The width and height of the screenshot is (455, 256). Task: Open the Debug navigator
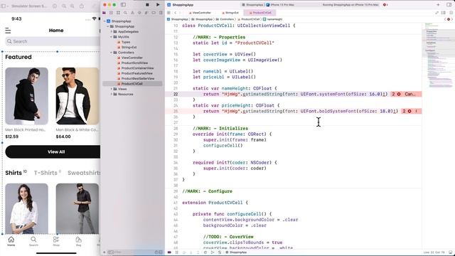click(x=146, y=13)
